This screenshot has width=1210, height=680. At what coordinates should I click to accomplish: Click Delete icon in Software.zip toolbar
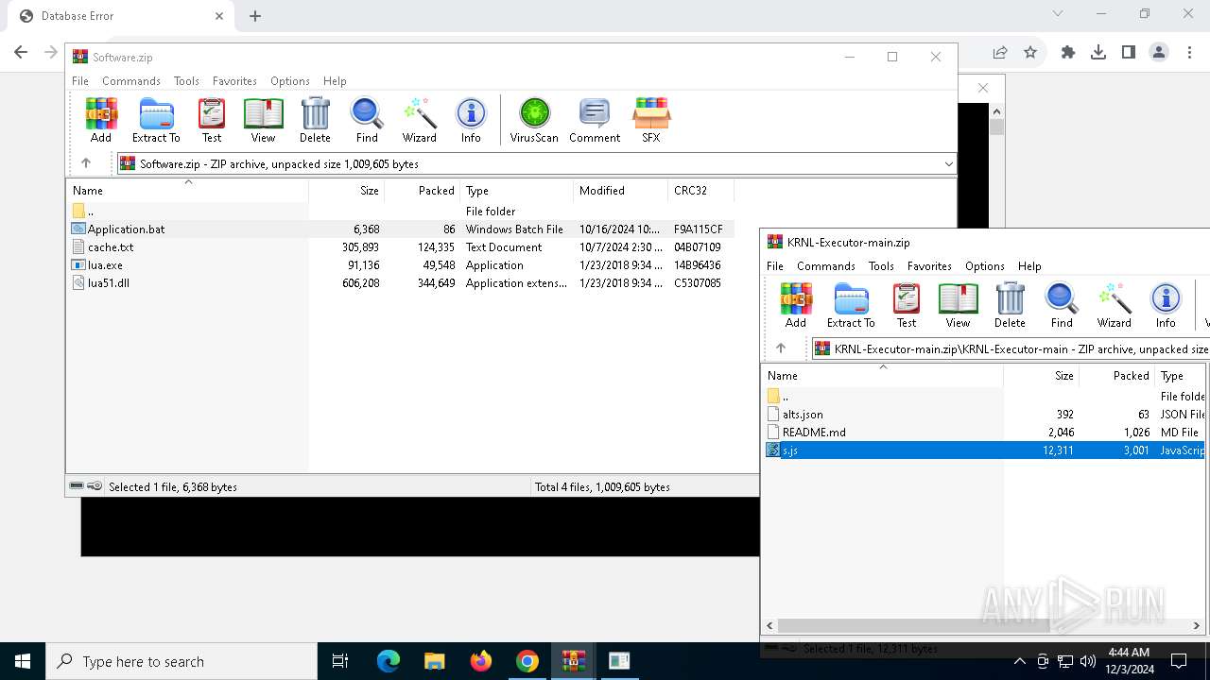[x=315, y=120]
